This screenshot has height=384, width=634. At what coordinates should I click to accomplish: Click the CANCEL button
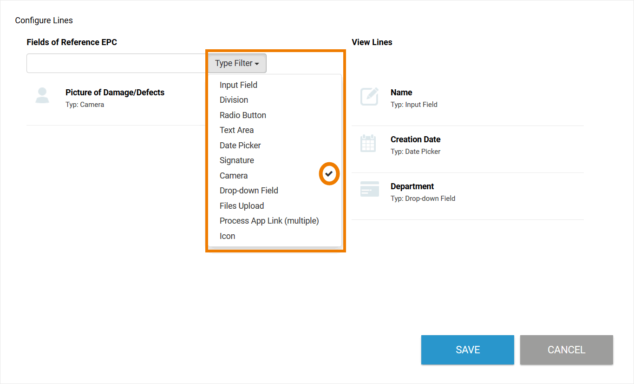pyautogui.click(x=566, y=350)
